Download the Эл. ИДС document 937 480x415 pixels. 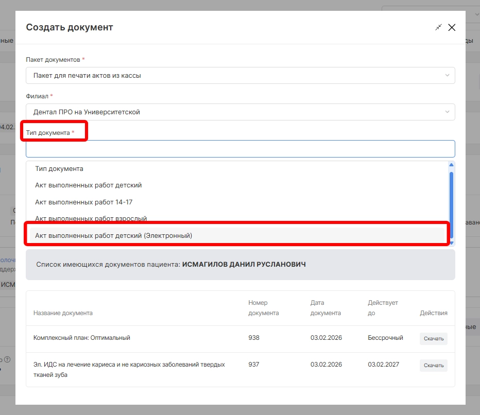(x=433, y=366)
